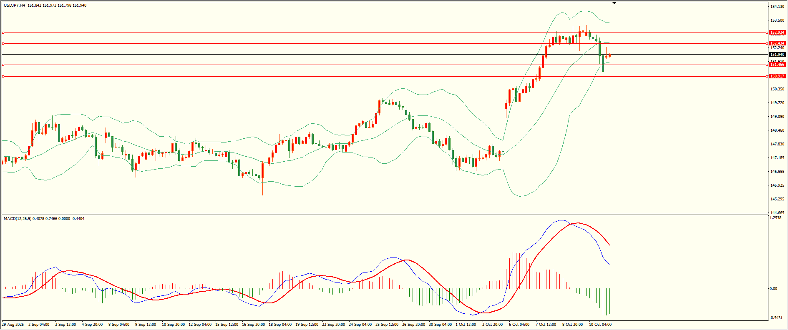Click the 154.130 price scale value
Viewport: 788px width, 330px height.
[777, 7]
